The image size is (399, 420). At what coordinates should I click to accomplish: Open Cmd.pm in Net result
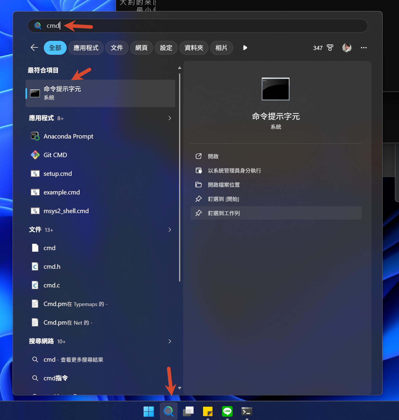click(100, 323)
